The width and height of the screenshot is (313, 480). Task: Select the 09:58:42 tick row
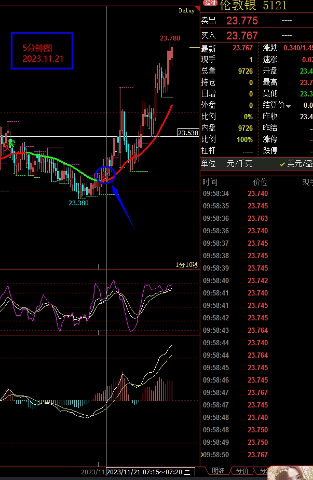click(256, 318)
